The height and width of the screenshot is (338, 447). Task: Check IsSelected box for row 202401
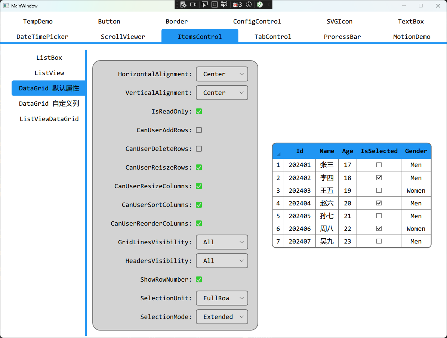point(379,165)
